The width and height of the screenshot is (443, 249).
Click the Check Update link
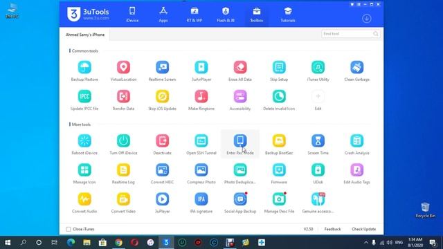pos(363,229)
